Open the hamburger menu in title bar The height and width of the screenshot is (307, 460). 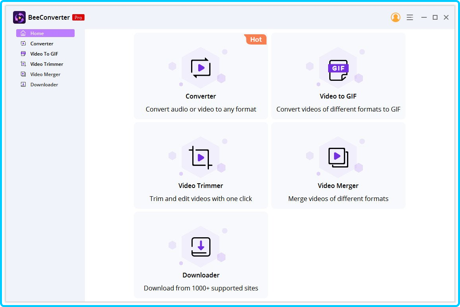410,18
